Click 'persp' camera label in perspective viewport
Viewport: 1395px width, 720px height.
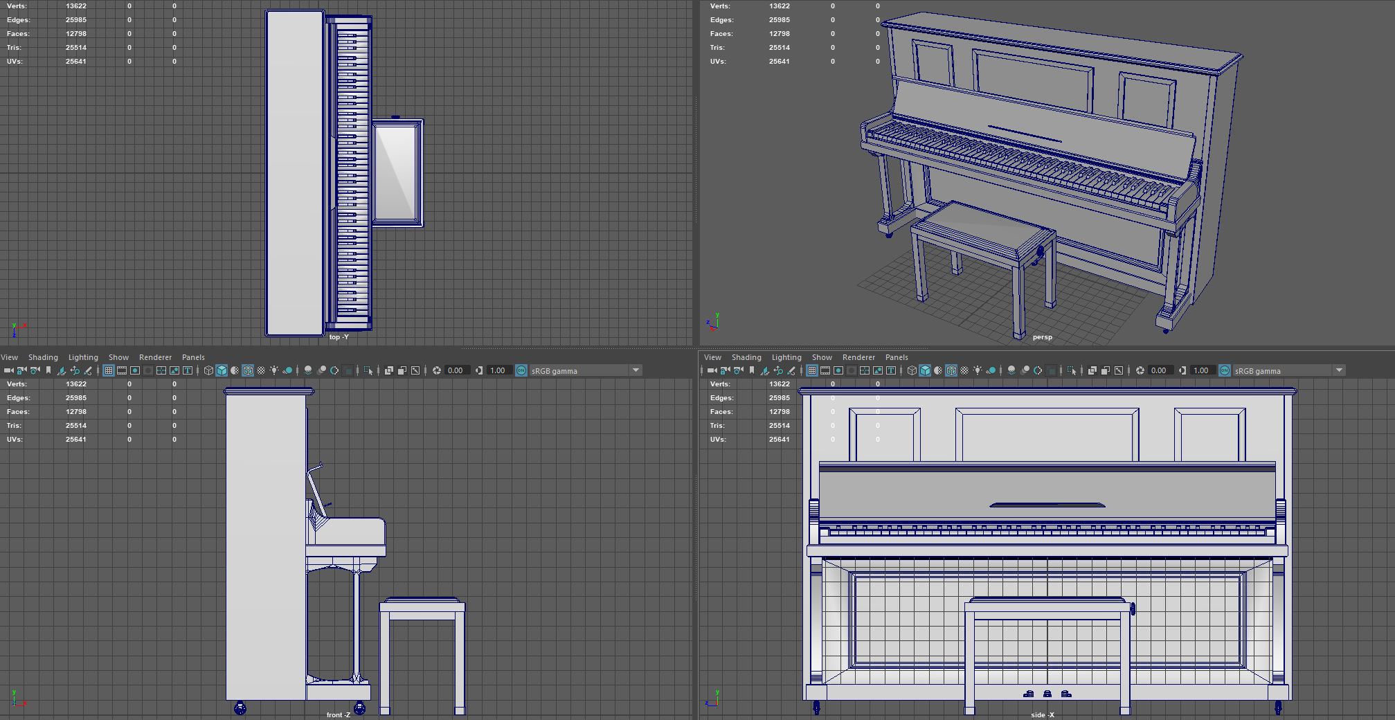(1042, 337)
